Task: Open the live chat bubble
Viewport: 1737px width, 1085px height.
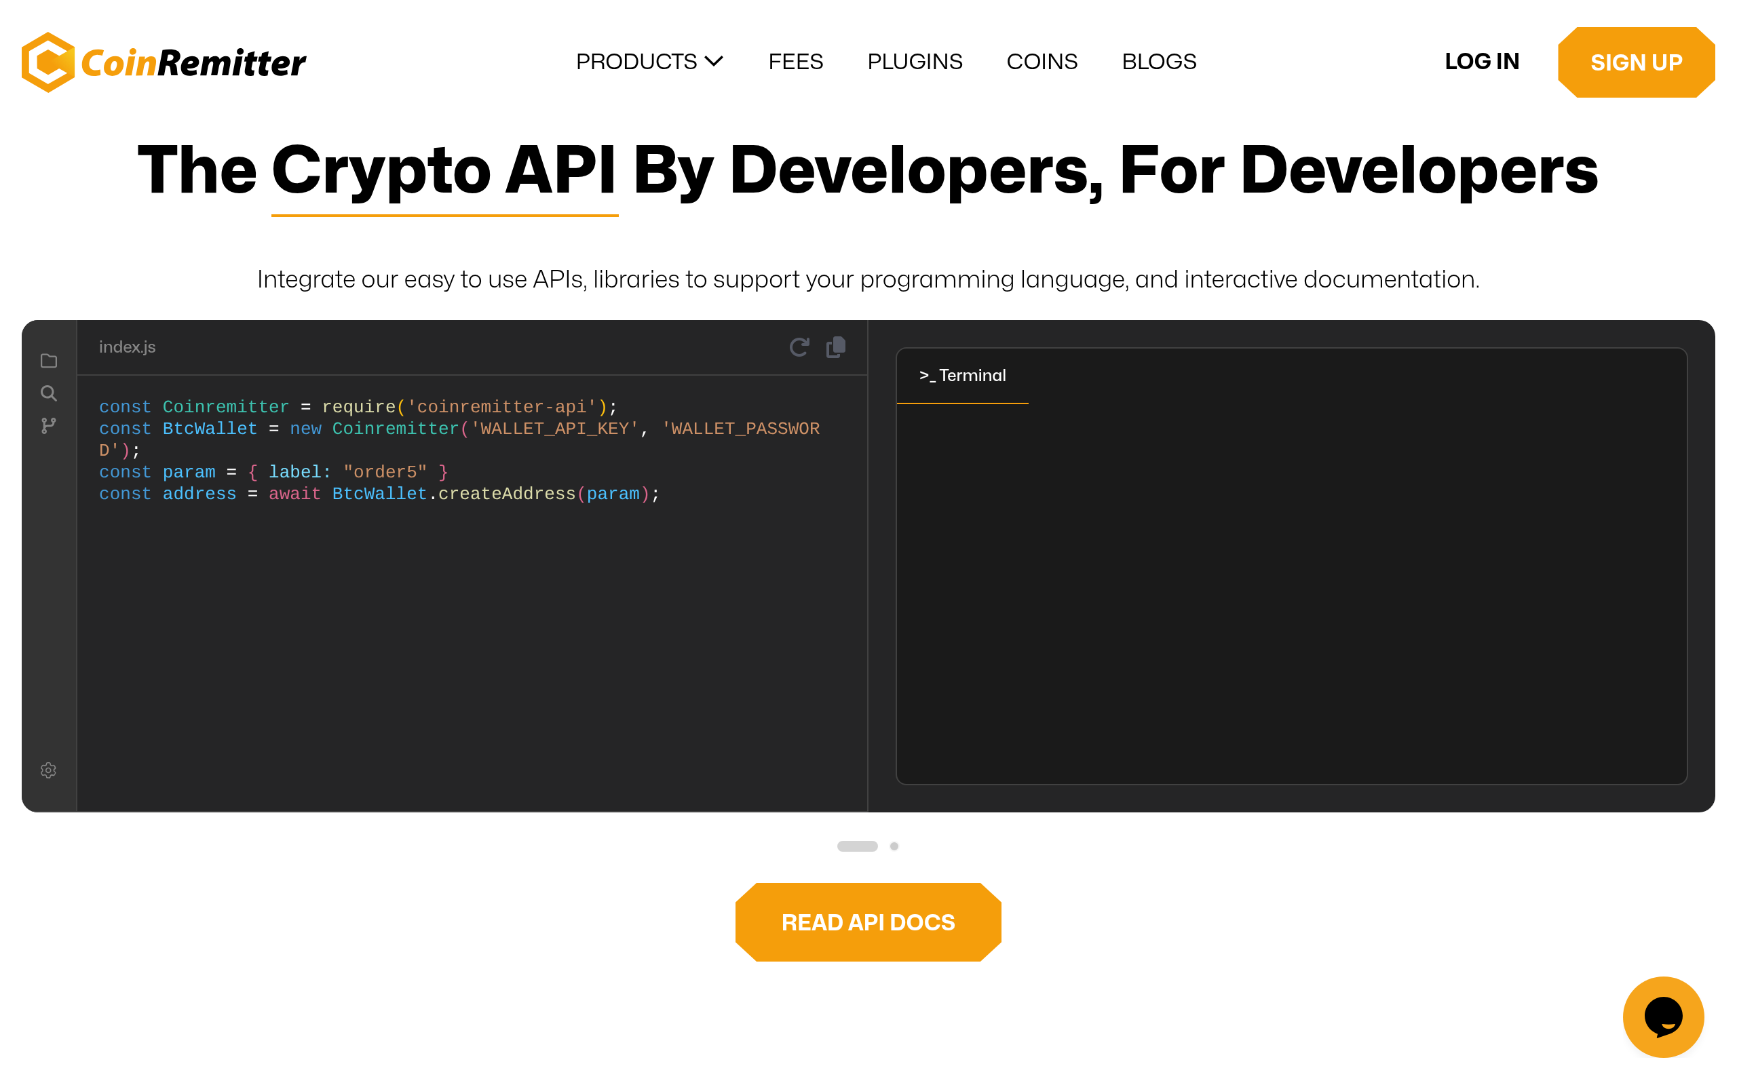Action: [1663, 1017]
